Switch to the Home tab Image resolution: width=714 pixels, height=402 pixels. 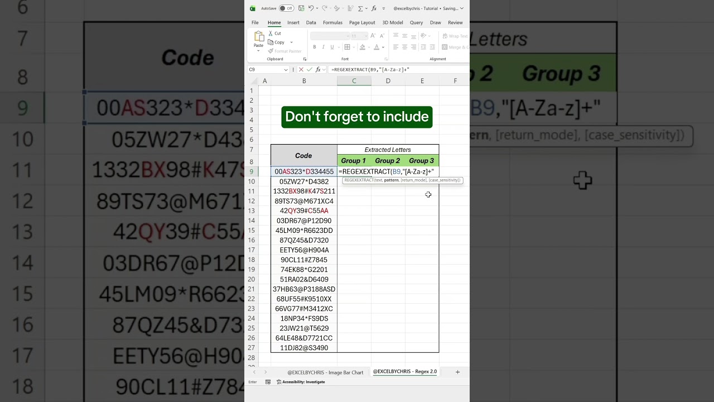tap(274, 22)
